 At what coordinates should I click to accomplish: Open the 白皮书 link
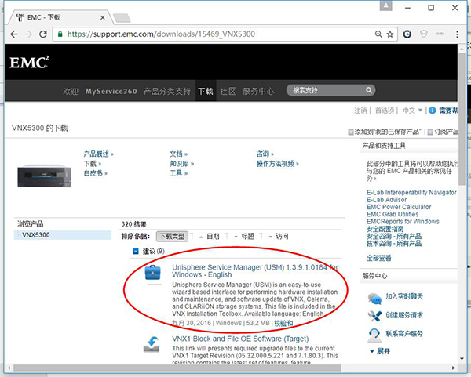coord(96,173)
